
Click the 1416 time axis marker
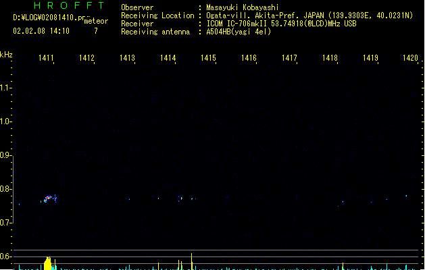pos(249,58)
